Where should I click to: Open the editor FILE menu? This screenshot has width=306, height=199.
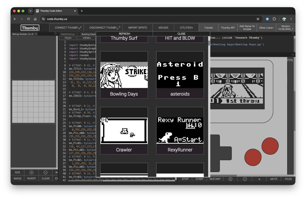68,38
